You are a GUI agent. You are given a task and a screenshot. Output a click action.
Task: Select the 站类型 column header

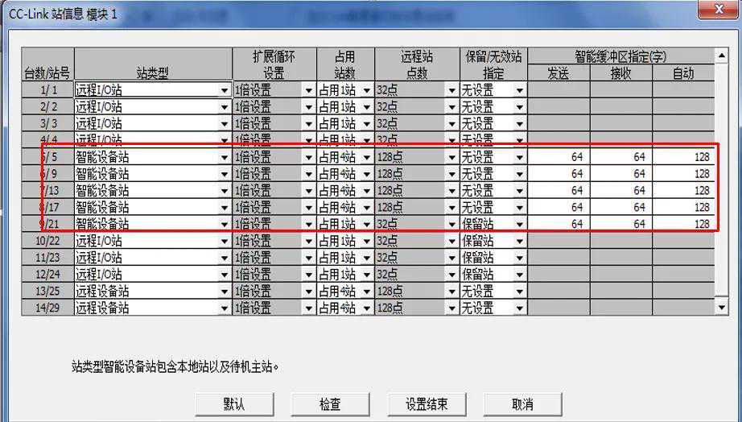click(152, 72)
